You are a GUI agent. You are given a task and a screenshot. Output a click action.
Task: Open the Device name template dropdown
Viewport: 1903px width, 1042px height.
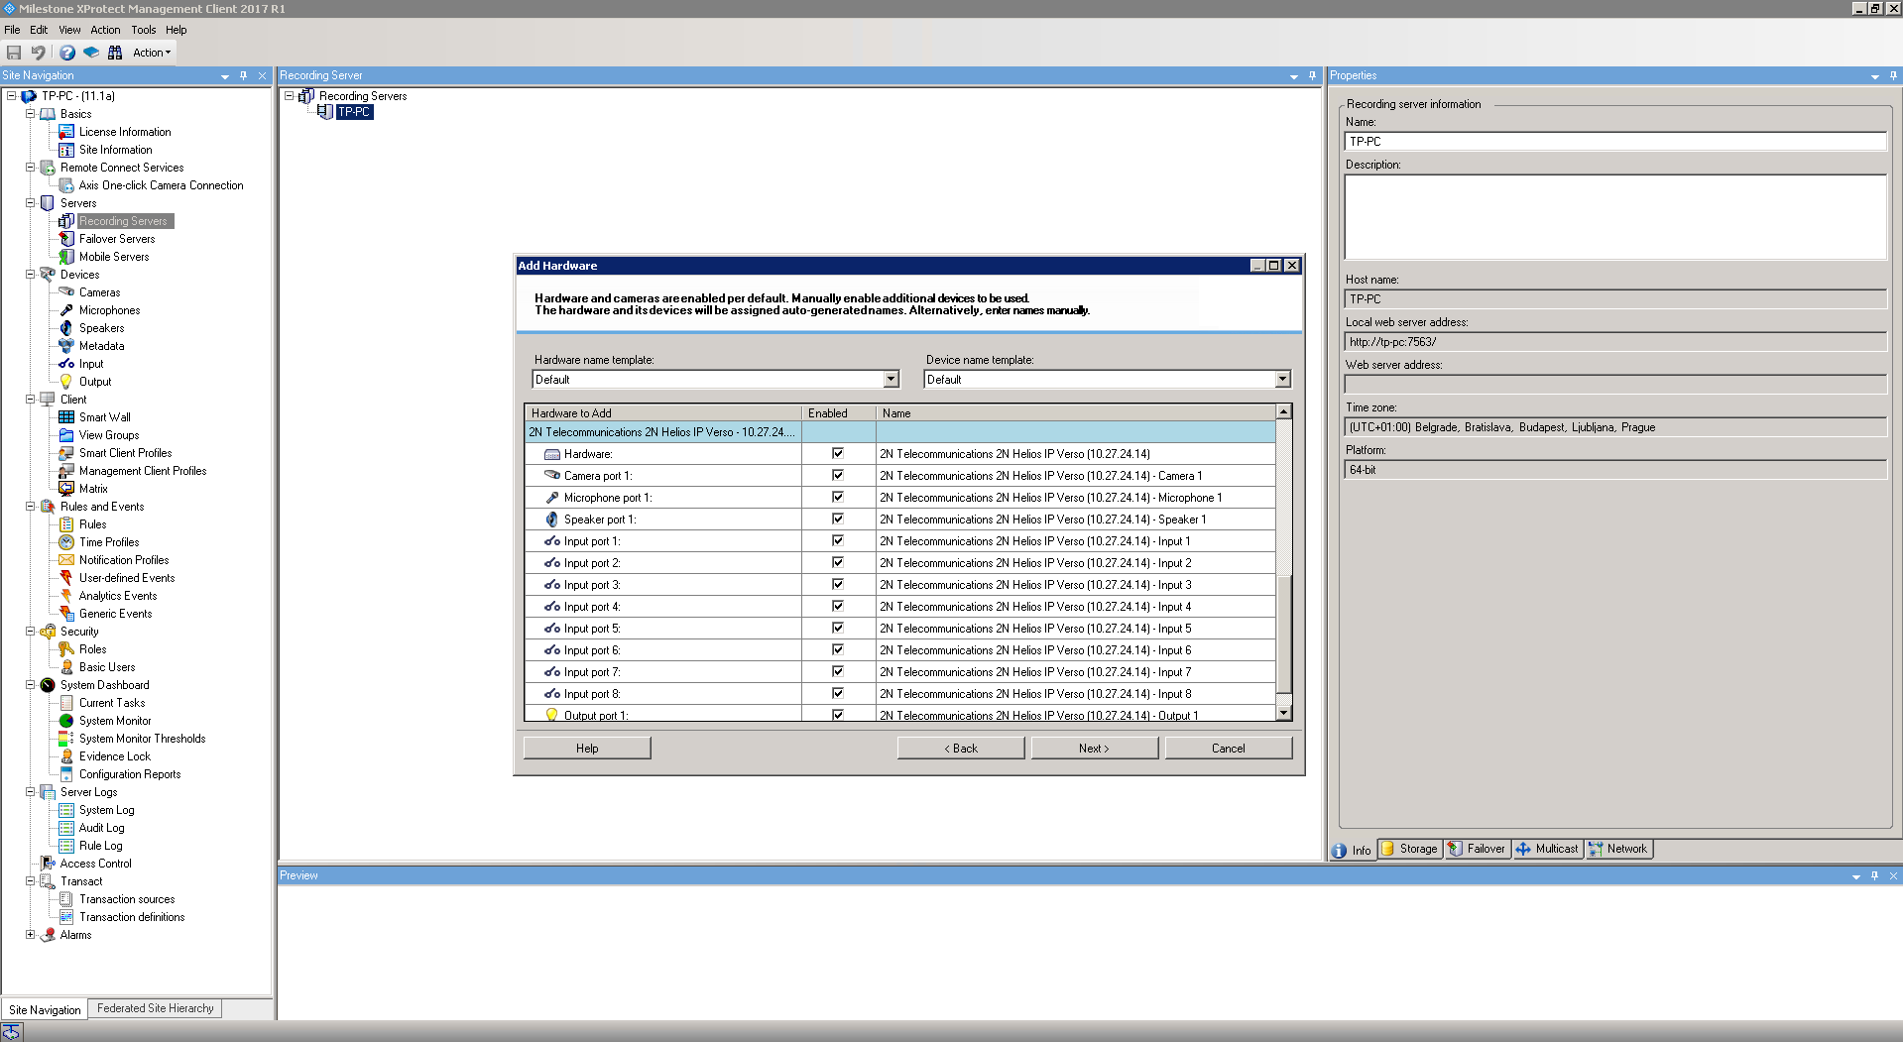pyautogui.click(x=1282, y=380)
